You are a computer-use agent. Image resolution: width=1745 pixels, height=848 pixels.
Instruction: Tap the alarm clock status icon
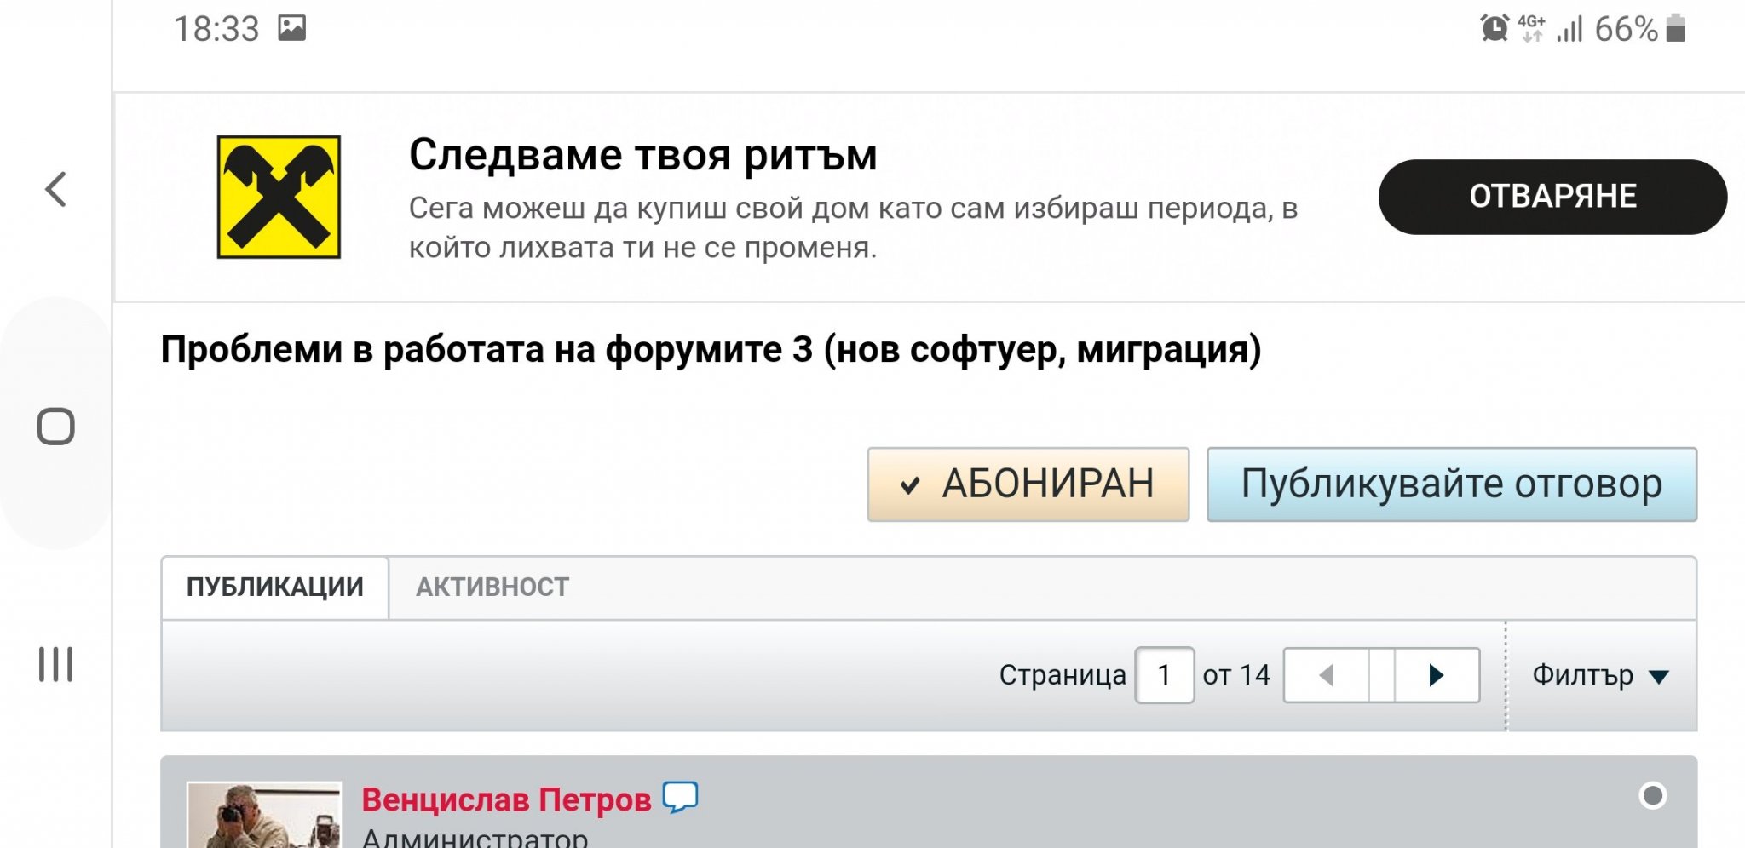pos(1494,29)
